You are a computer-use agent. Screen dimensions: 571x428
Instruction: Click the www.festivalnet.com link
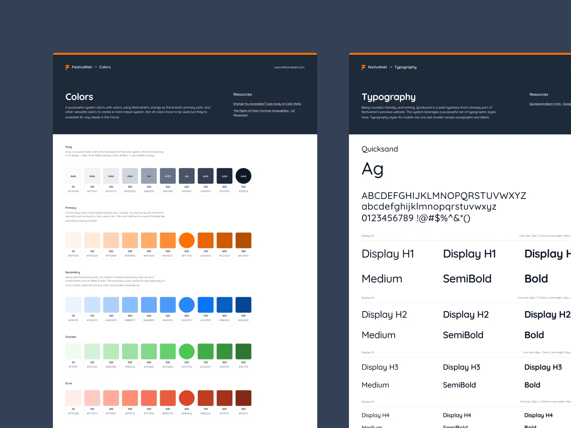click(x=289, y=67)
